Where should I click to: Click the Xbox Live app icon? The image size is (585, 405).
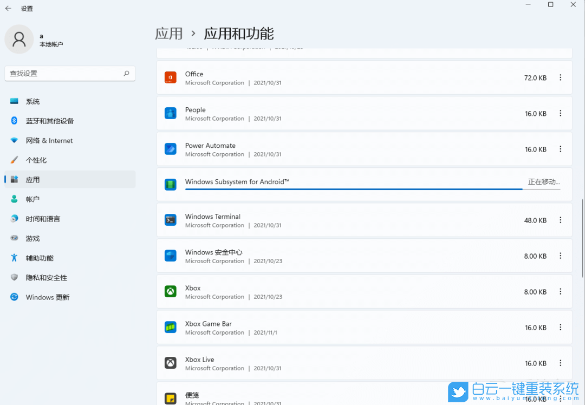coord(171,363)
